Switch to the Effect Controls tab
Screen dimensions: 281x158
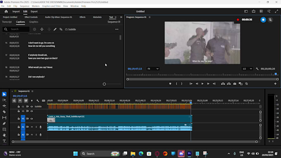tap(31, 17)
